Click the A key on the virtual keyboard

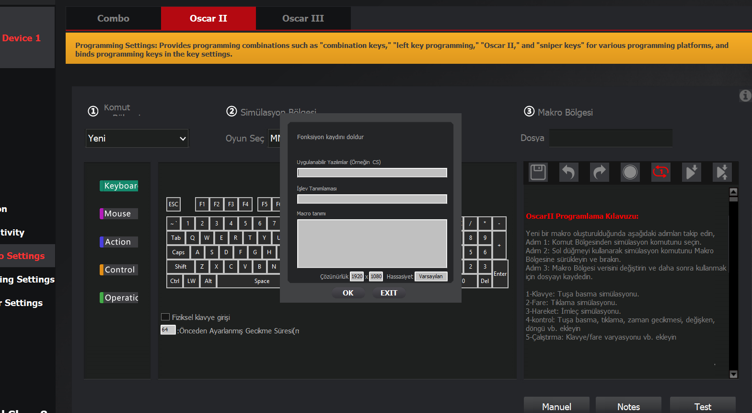197,252
